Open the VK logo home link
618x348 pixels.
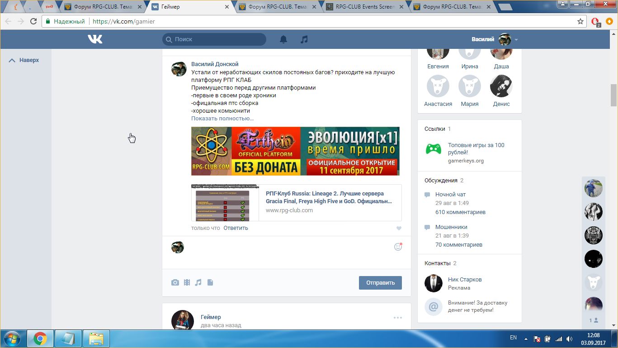pyautogui.click(x=95, y=39)
